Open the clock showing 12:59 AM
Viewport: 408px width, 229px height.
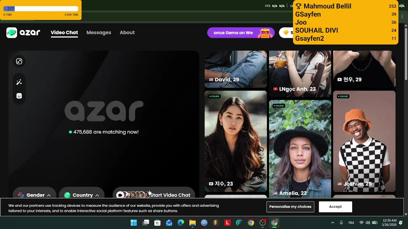[389, 223]
